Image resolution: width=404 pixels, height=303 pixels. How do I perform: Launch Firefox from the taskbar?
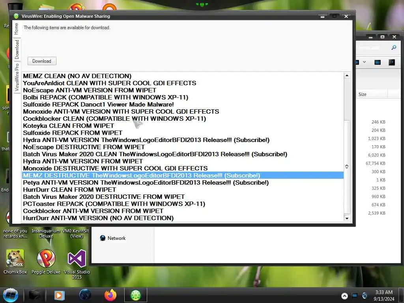(110, 295)
